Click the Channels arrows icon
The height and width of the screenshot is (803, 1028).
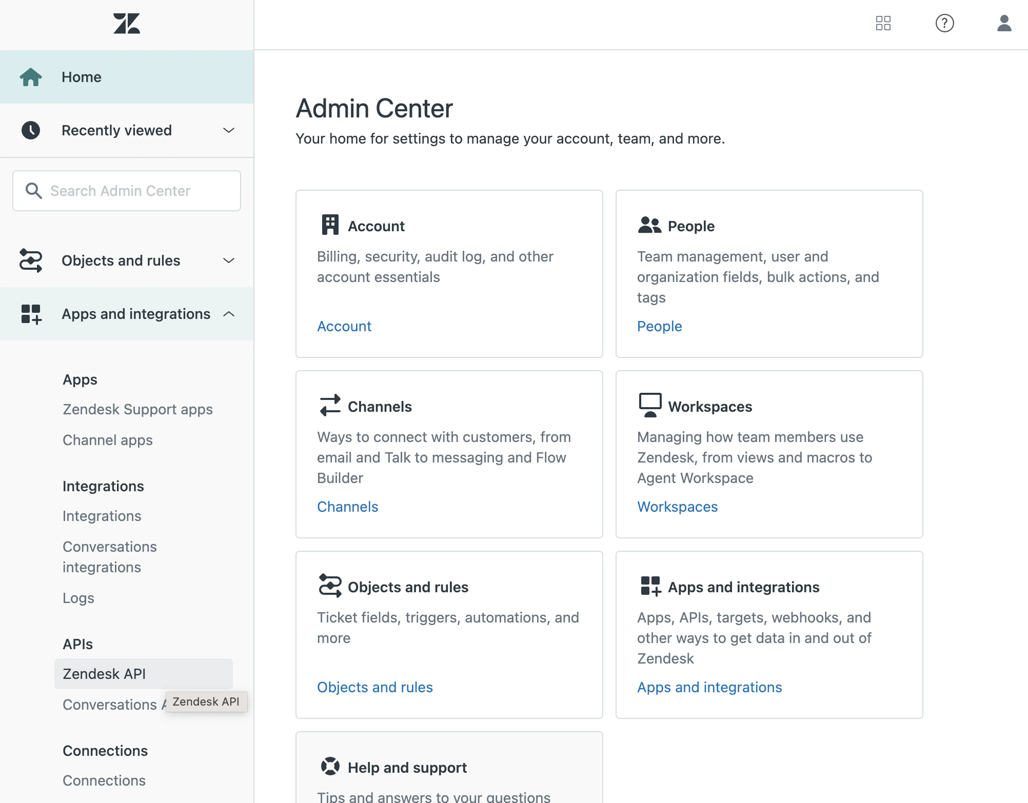(x=329, y=405)
